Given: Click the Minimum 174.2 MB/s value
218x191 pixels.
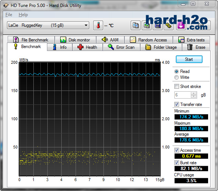Looking at the screenshot, I should click(191, 117).
